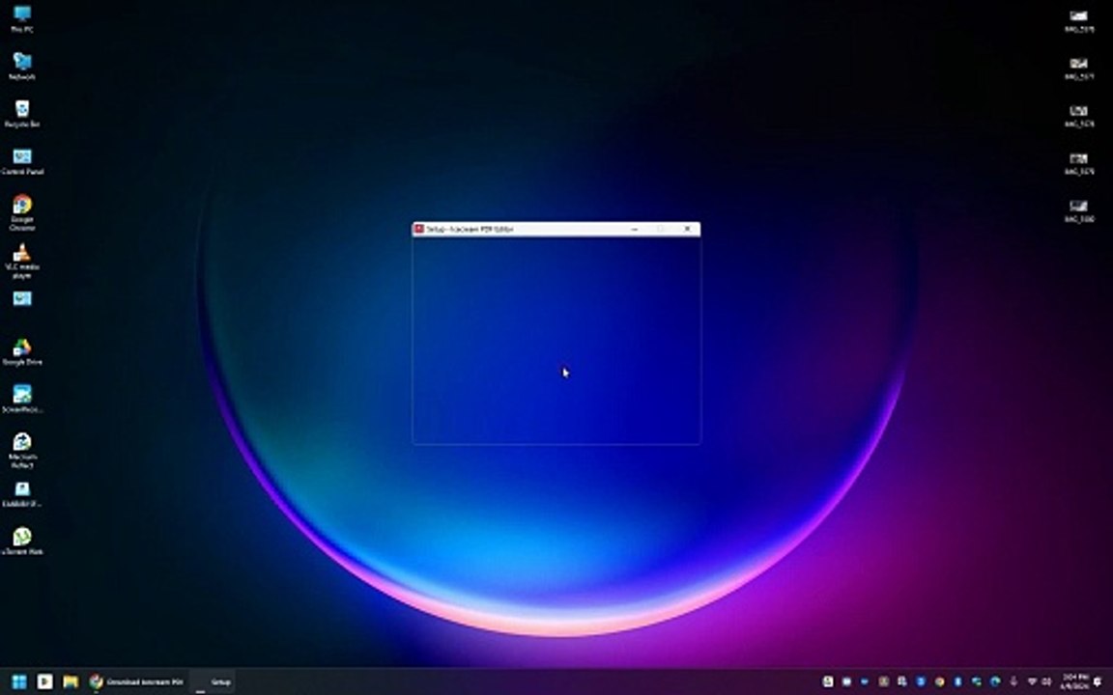This screenshot has height=695, width=1113.
Task: Open the Control Panel shortcut
Action: pyautogui.click(x=22, y=162)
